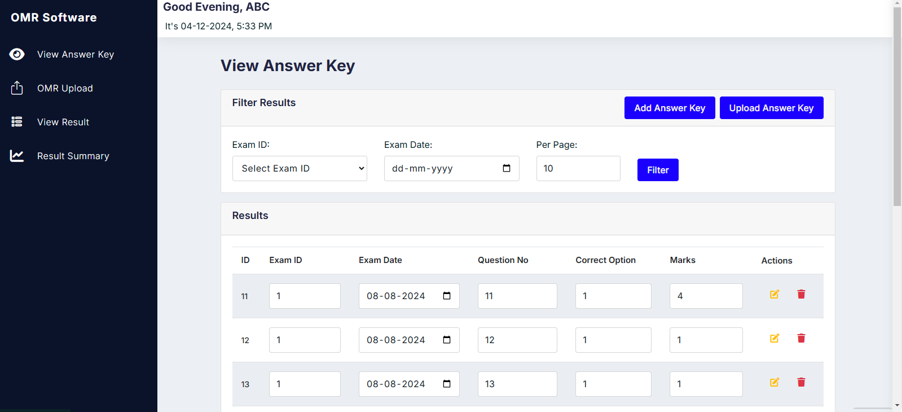This screenshot has width=902, height=412.
Task: Edit the answer key row with ID 11
Action: click(775, 294)
